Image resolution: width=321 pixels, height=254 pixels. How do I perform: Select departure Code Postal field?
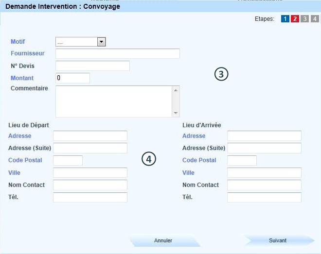coord(68,160)
